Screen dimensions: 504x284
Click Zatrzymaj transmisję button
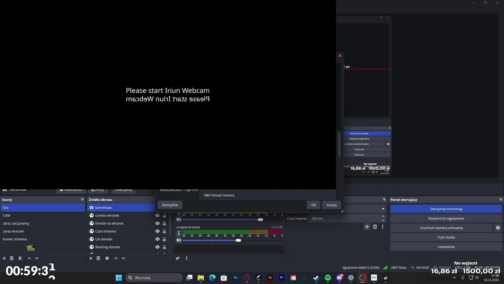tap(446, 209)
